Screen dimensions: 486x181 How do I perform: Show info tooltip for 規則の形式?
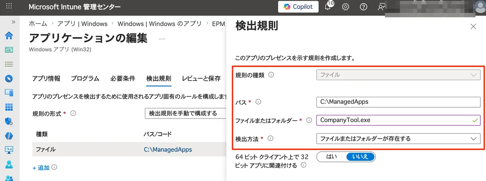[x=73, y=114]
